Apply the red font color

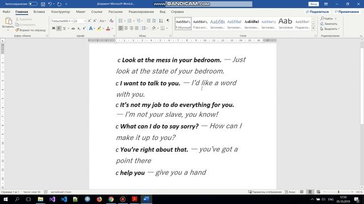(x=108, y=28)
